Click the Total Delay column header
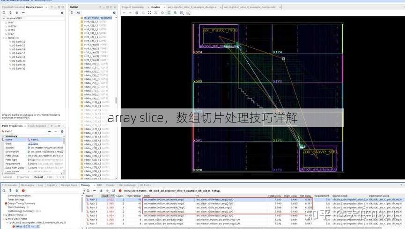Screen dimensions: 405x229 tap(274, 196)
